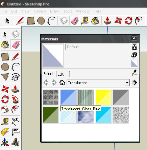The image size is (147, 150).
Task: Click Make Component icon in top toolbar
Action: [x=64, y=21]
